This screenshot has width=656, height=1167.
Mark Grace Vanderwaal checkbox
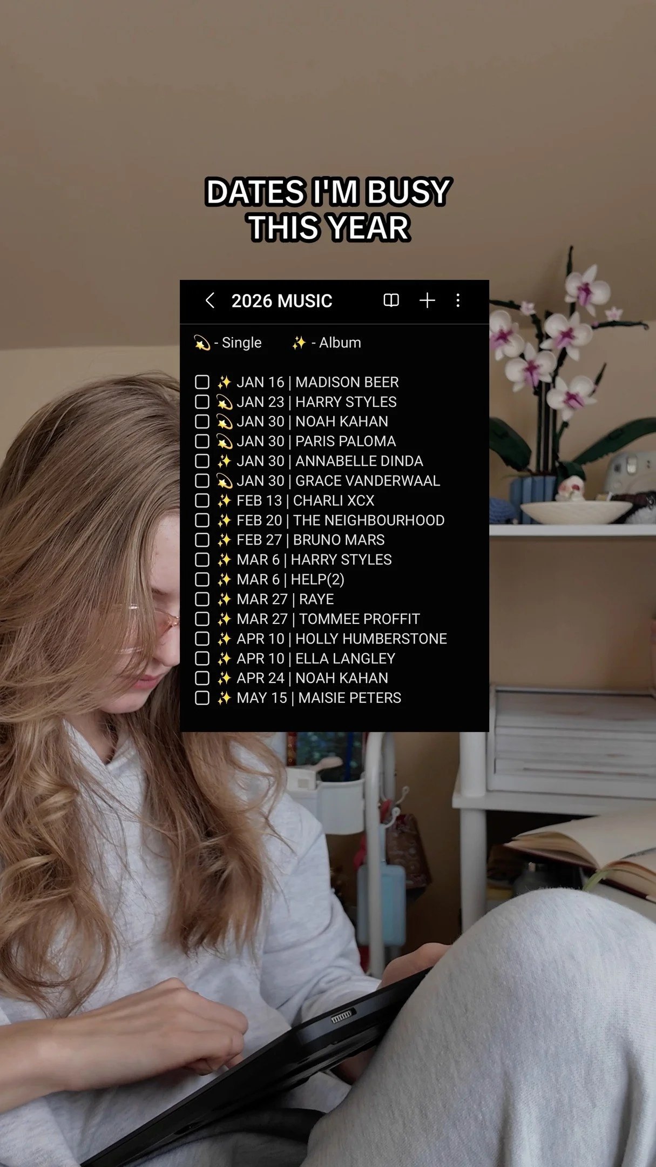(x=202, y=481)
